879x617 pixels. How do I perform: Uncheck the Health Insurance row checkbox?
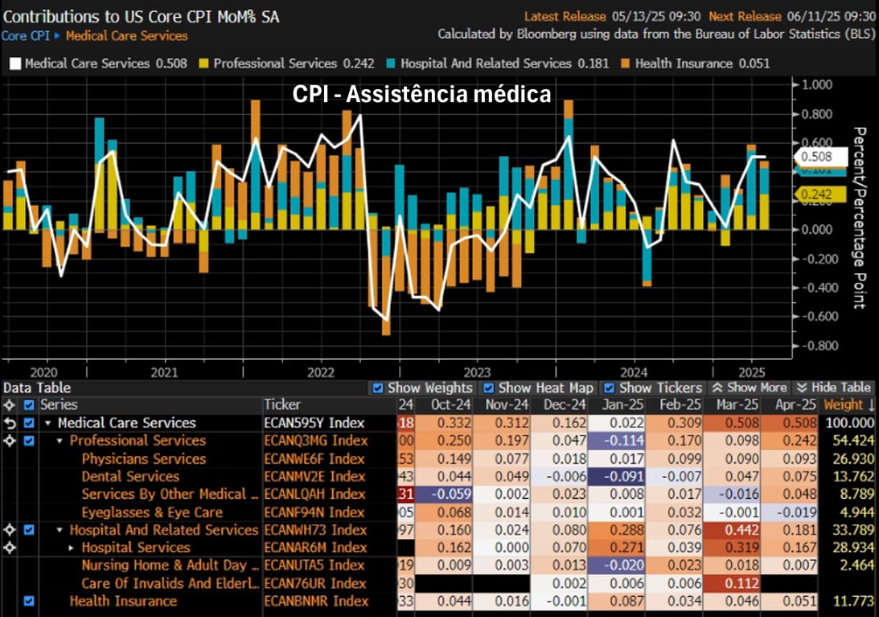point(29,601)
